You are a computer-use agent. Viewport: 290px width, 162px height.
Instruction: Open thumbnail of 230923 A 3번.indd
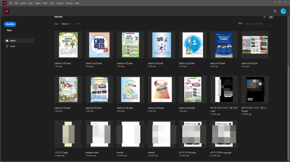coord(68,45)
